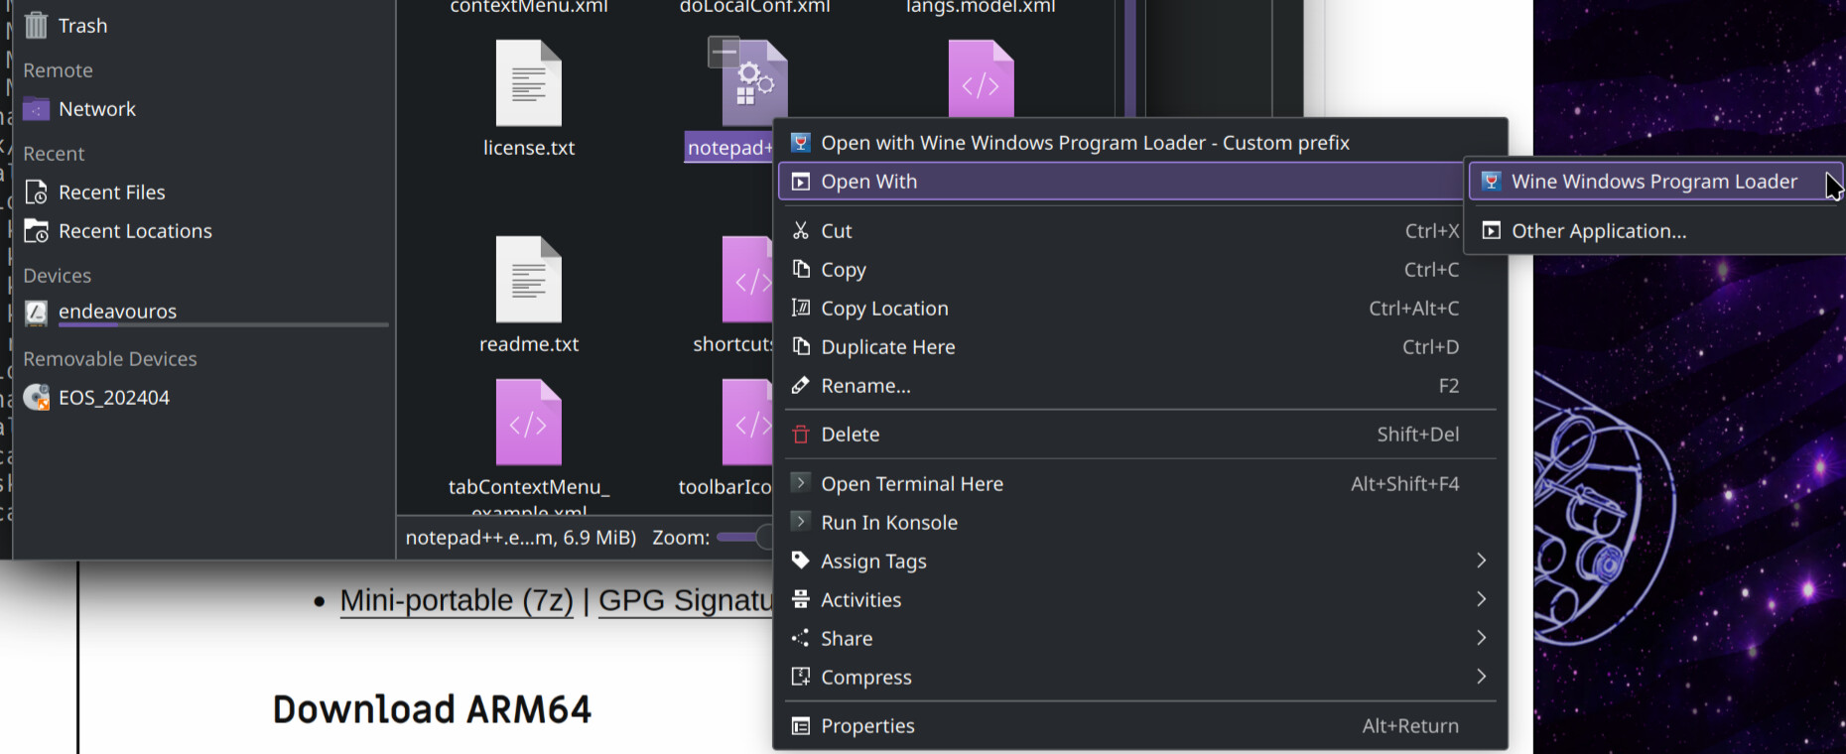Click the Share icon
Image resolution: width=1846 pixels, height=754 pixels.
click(x=801, y=638)
